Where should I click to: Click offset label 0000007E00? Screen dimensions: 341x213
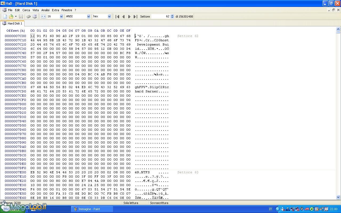point(15,172)
